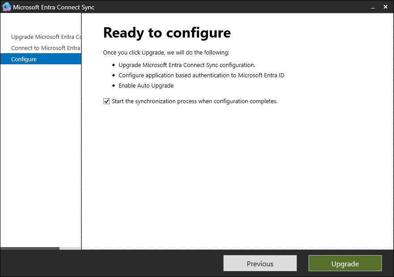The image size is (394, 277).
Task: Select the Configure step in sidebar
Action: 41,59
